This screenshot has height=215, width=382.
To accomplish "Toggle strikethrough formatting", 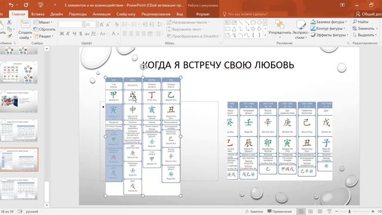I will tap(87, 33).
